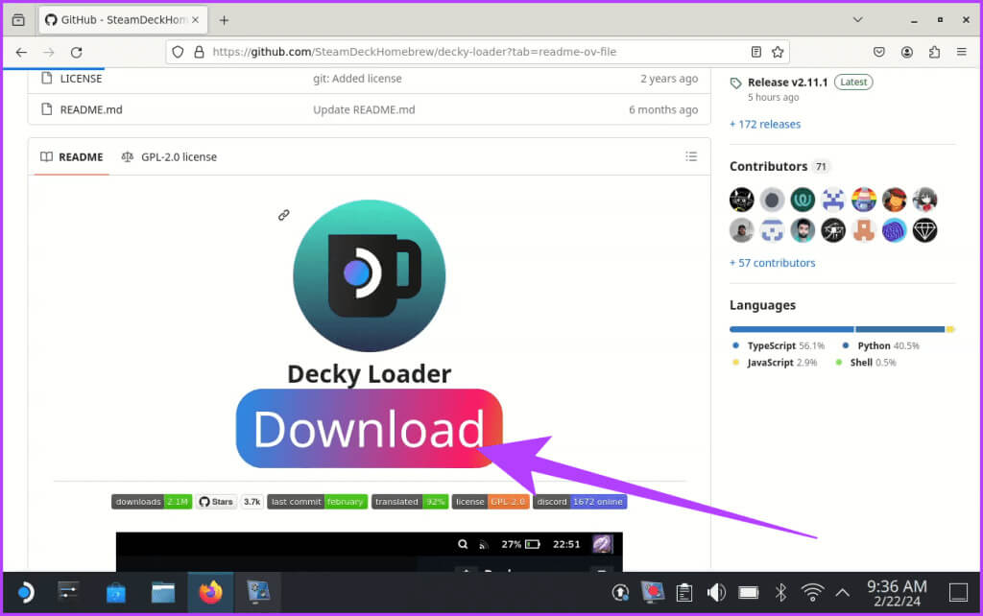Toggle Reader View in the address bar
This screenshot has width=983, height=616.
(x=756, y=52)
